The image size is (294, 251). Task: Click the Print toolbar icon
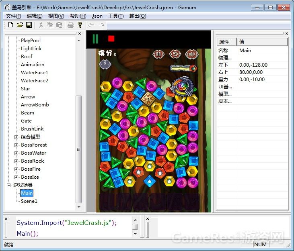pos(71,25)
